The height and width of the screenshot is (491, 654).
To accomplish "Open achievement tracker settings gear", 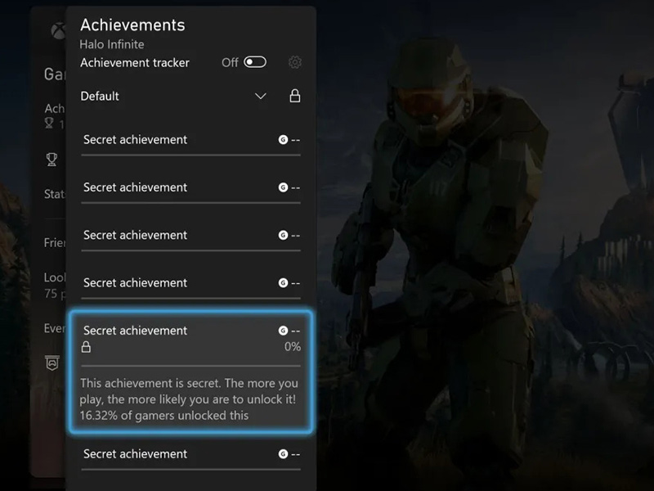I will pos(295,62).
